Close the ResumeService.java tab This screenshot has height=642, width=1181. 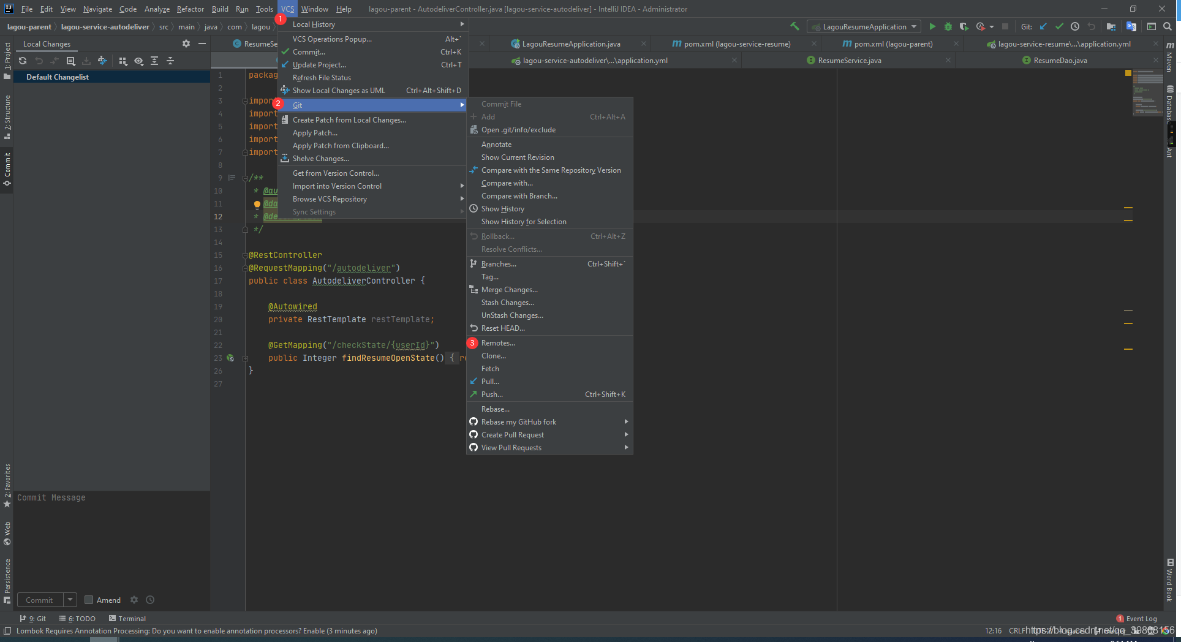pos(948,60)
